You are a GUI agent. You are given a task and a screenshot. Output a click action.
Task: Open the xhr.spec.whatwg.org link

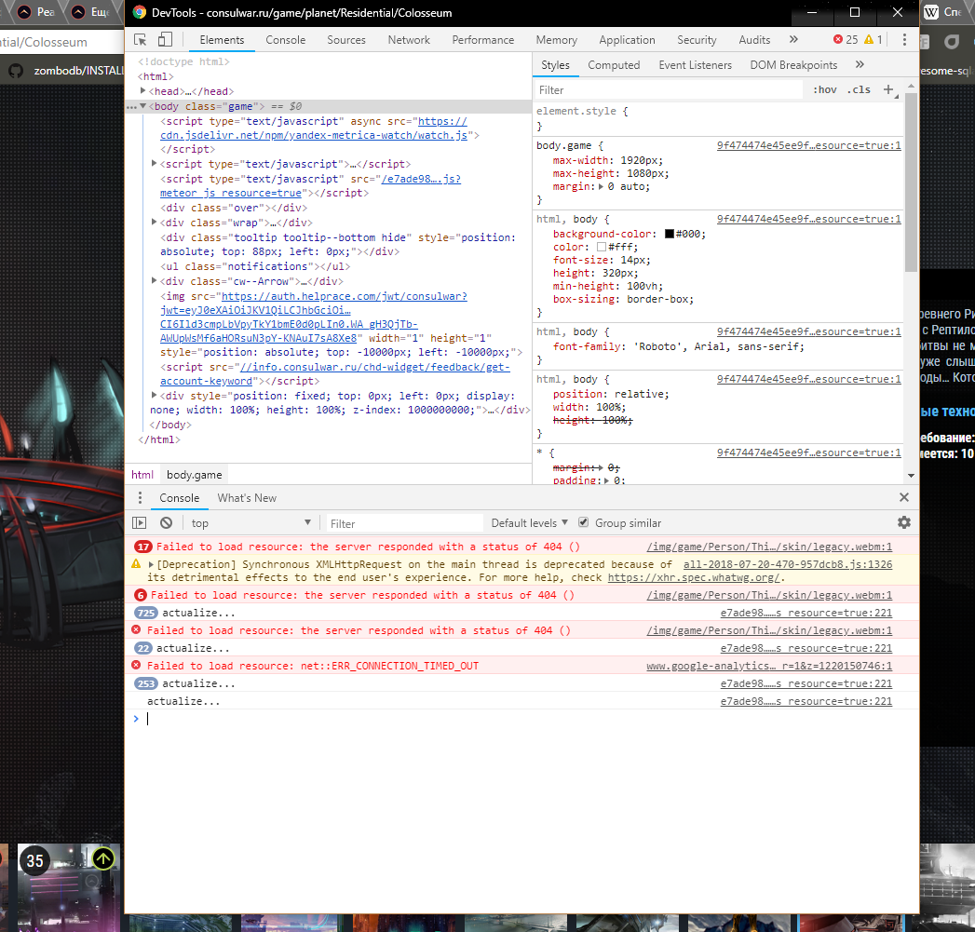coord(695,577)
